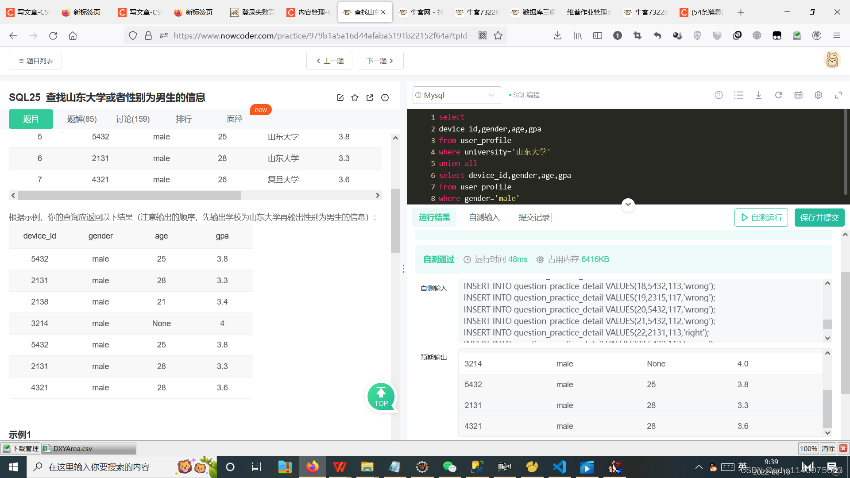The image size is (850, 478).
Task: Toggle Firefox sidebar icon
Action: tap(598, 35)
